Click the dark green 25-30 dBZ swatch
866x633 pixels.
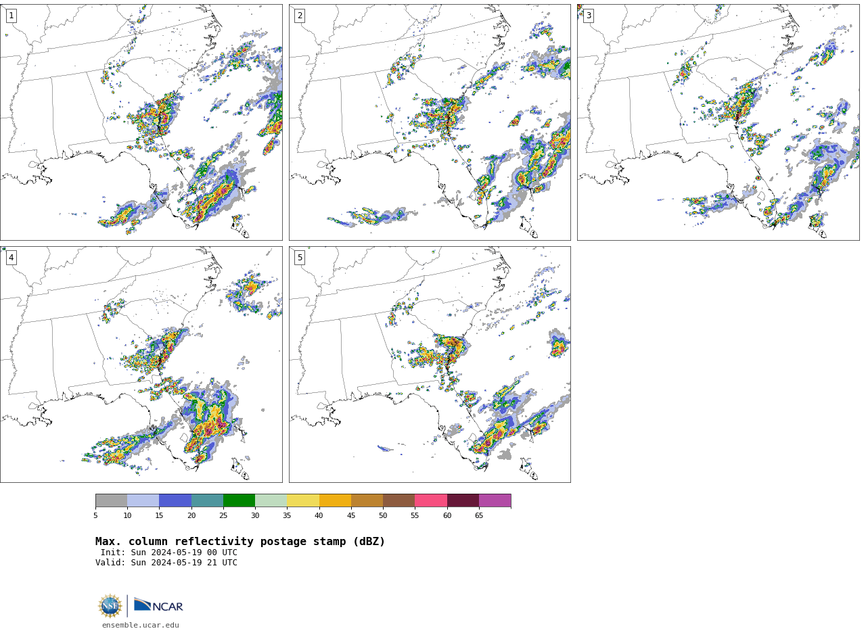239,500
